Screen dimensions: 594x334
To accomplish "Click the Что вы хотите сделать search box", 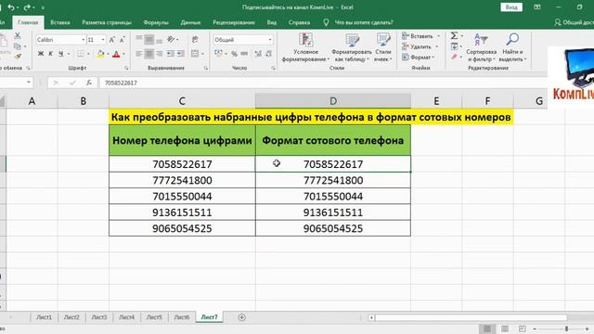I will click(364, 22).
